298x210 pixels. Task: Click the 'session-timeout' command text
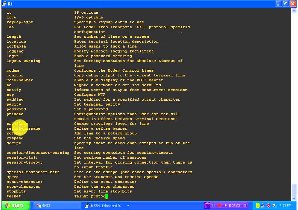[x=25, y=162]
